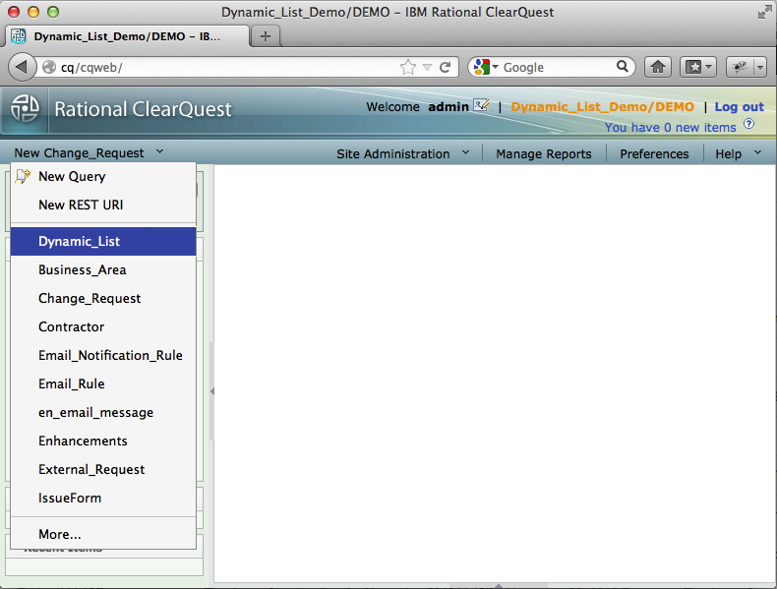Select Business_Area record type
The height and width of the screenshot is (589, 777).
[103, 270]
